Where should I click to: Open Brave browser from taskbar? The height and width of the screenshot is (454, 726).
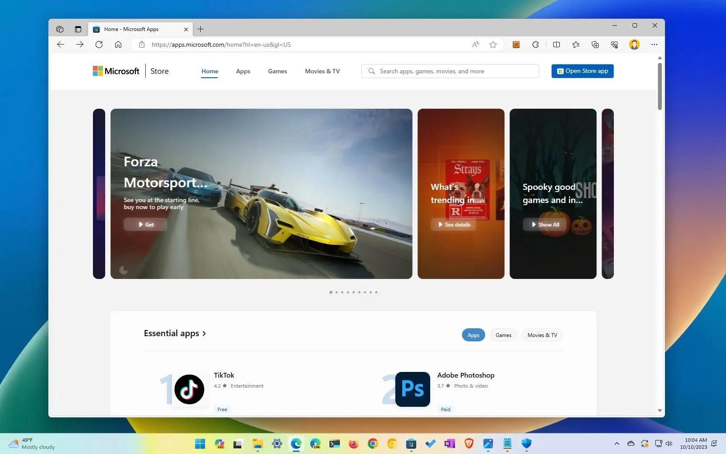(469, 444)
